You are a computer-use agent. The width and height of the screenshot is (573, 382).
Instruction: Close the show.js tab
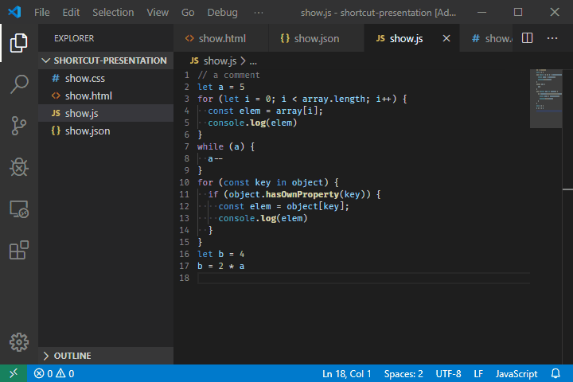click(446, 38)
